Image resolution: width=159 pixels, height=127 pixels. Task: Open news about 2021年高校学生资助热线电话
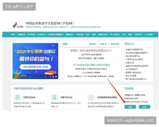(91, 69)
